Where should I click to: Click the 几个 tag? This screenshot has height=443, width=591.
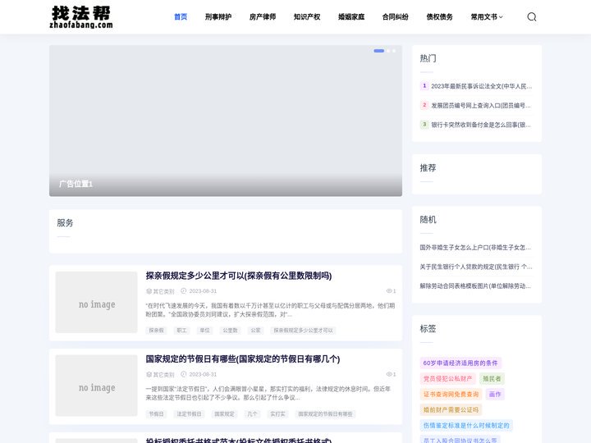pyautogui.click(x=252, y=414)
